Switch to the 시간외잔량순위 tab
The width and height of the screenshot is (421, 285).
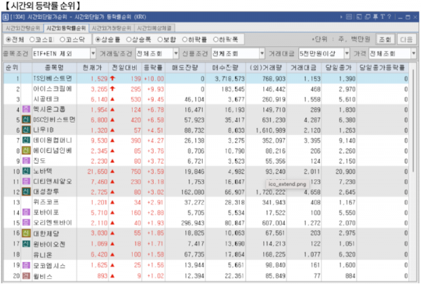point(22,28)
